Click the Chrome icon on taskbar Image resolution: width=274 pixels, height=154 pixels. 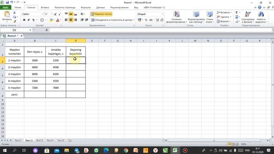click(126, 150)
